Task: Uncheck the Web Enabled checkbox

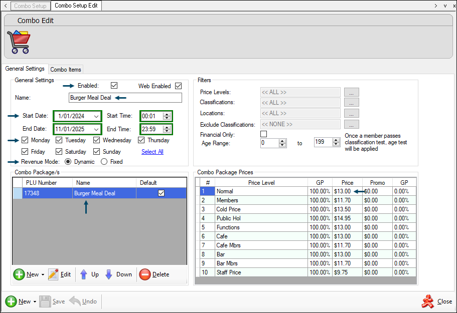Action: click(178, 86)
